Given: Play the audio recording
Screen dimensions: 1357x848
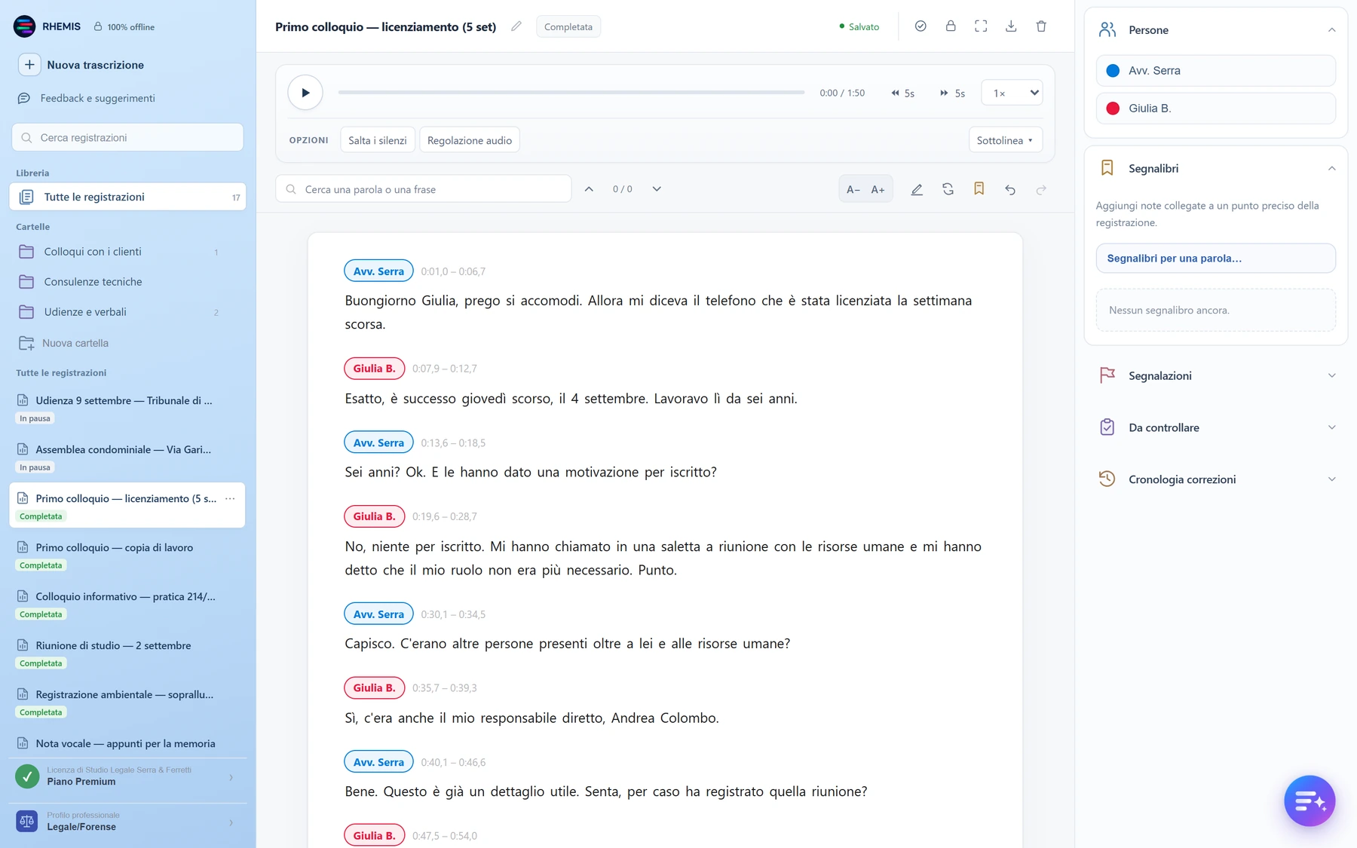Looking at the screenshot, I should [x=305, y=93].
